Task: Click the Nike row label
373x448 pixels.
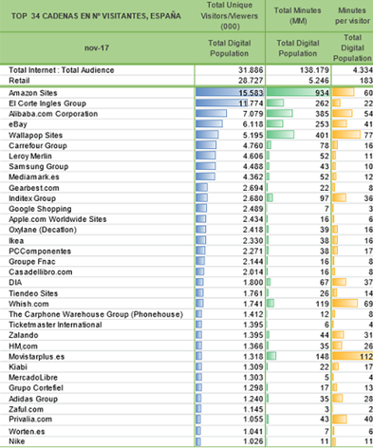Action: (x=17, y=441)
